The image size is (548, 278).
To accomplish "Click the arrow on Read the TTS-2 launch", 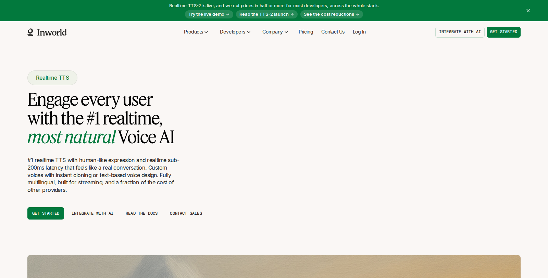I will pyautogui.click(x=292, y=14).
